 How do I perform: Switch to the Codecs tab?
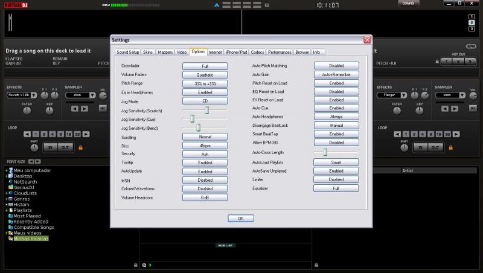(x=257, y=52)
